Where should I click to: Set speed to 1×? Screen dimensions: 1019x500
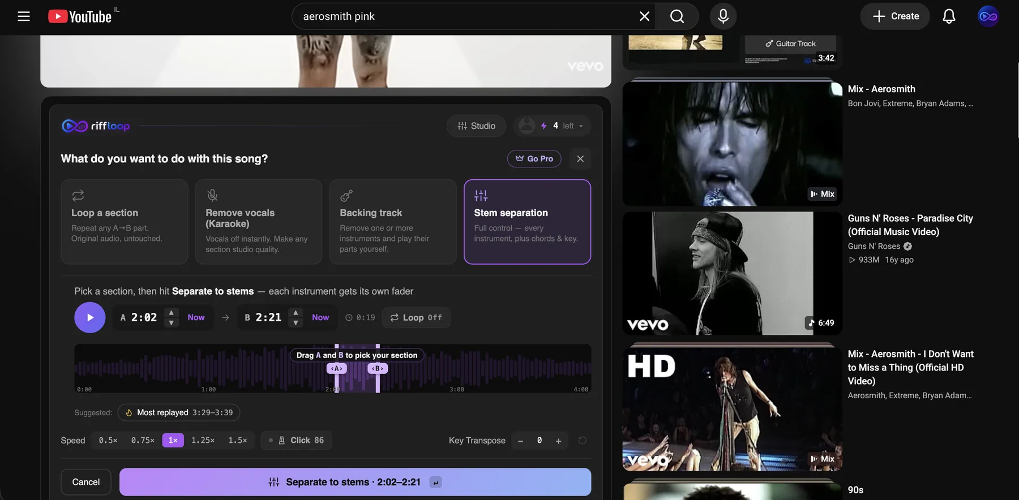click(x=173, y=440)
